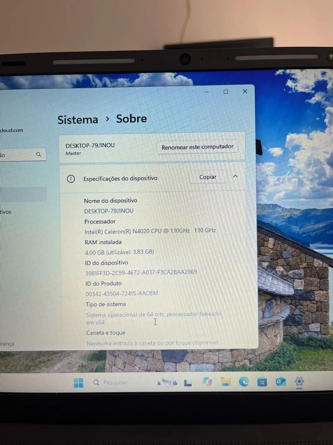Open Task View on the taskbar
The width and height of the screenshot is (333, 445).
coord(188,383)
